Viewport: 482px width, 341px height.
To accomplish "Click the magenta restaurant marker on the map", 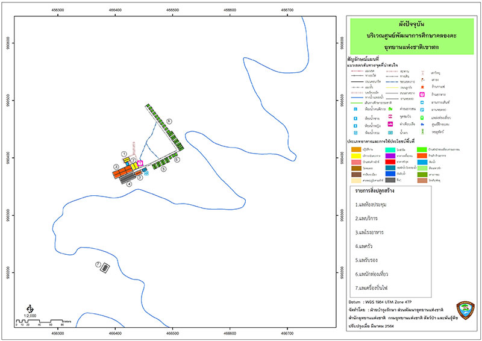I will 140,163.
